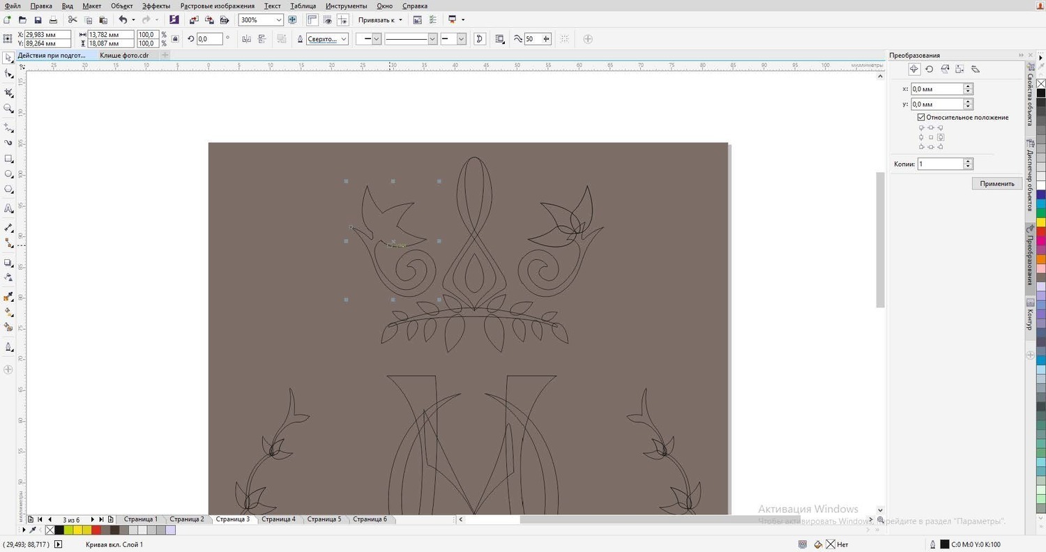The height and width of the screenshot is (552, 1046).
Task: Select the Ellipse tool
Action: [x=8, y=174]
